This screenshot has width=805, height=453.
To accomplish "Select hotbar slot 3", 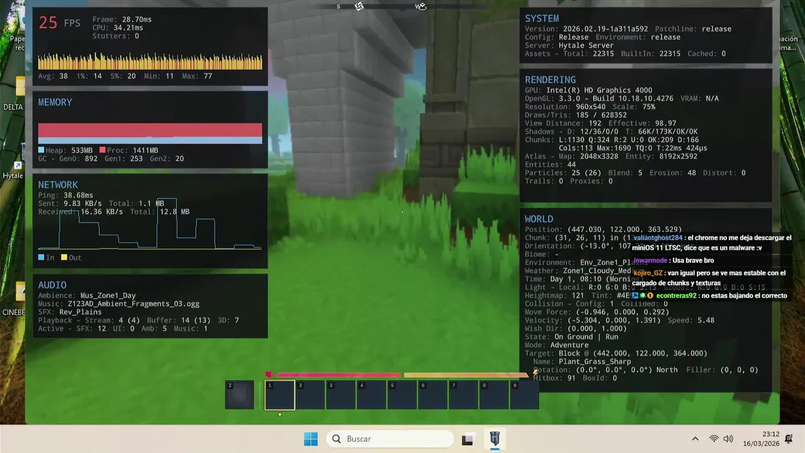I will (341, 395).
